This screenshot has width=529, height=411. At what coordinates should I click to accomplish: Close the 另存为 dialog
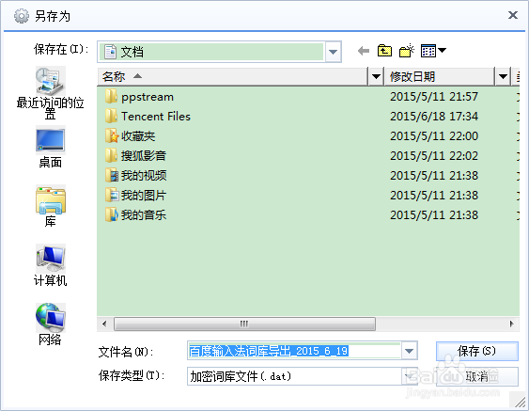[513, 15]
